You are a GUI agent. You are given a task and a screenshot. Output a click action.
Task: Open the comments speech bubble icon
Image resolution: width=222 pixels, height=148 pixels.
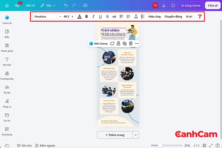click(x=173, y=6)
